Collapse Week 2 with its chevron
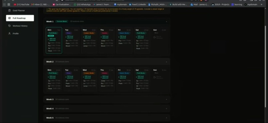268x123 pixels. click(166, 62)
